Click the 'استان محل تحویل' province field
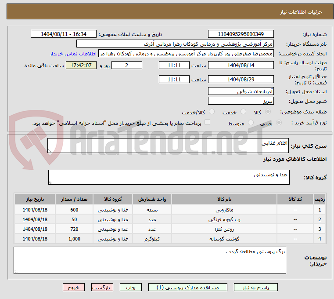This screenshot has height=299, width=334. [x=241, y=91]
